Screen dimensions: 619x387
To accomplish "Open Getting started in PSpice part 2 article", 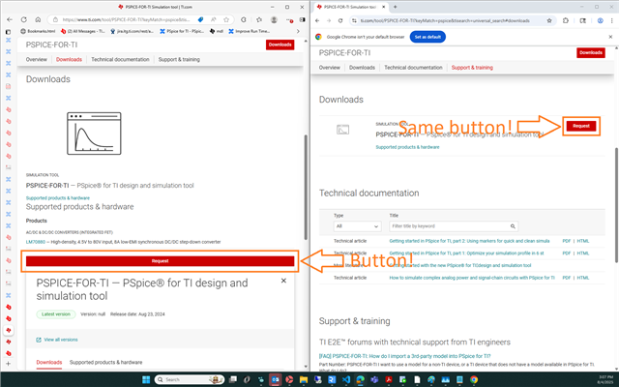I will click(469, 241).
